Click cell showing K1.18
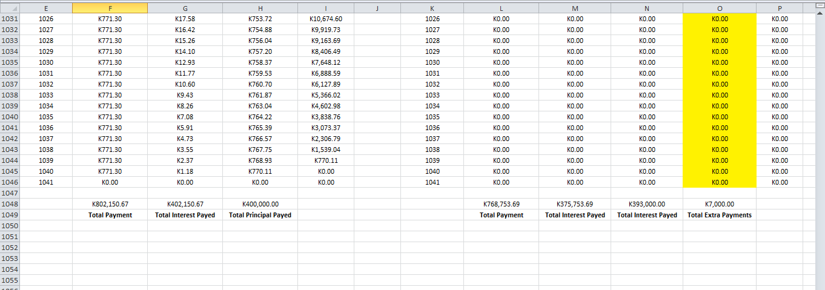 point(185,171)
